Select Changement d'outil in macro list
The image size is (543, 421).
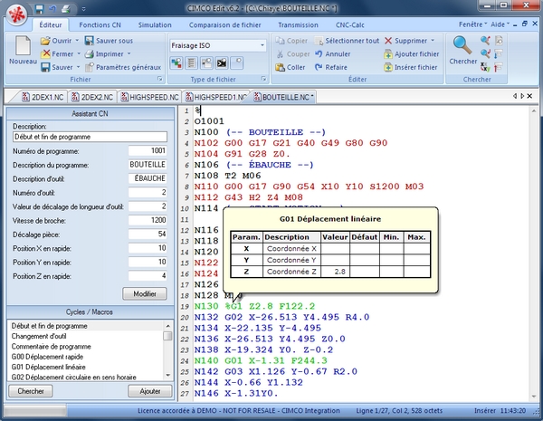point(39,336)
